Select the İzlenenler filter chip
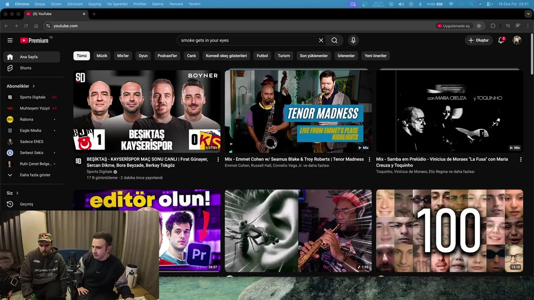 [346, 56]
